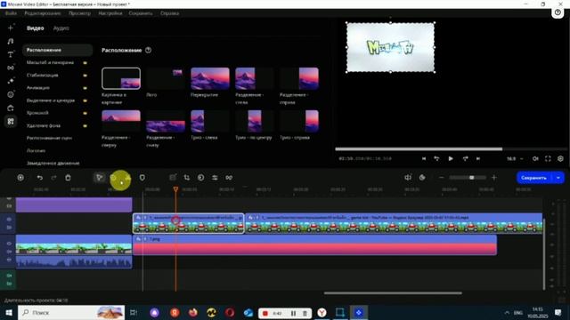570x320 pixels.
Task: Toggle visibility of the main video track
Action: tap(9, 244)
